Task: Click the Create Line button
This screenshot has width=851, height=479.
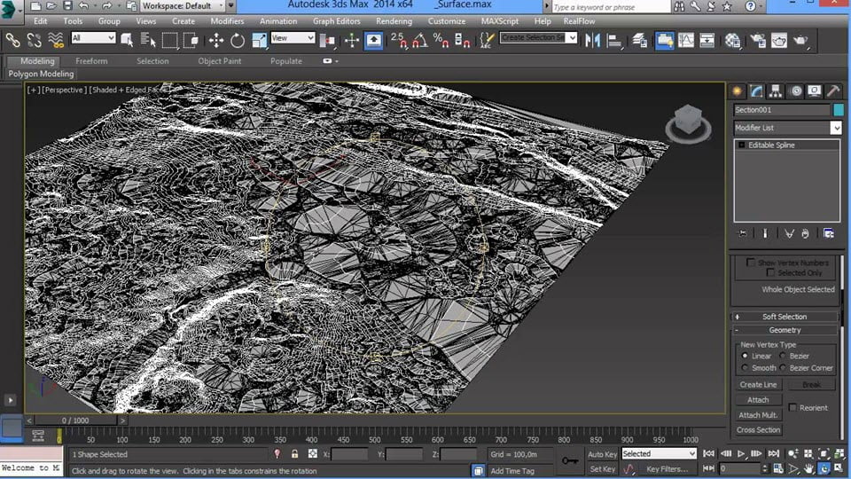Action: click(758, 384)
